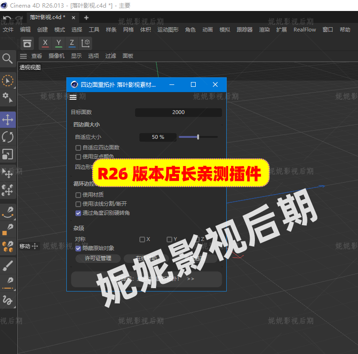The width and height of the screenshot is (358, 354).
Task: Select the spline pen arc tool
Action: pos(8,212)
